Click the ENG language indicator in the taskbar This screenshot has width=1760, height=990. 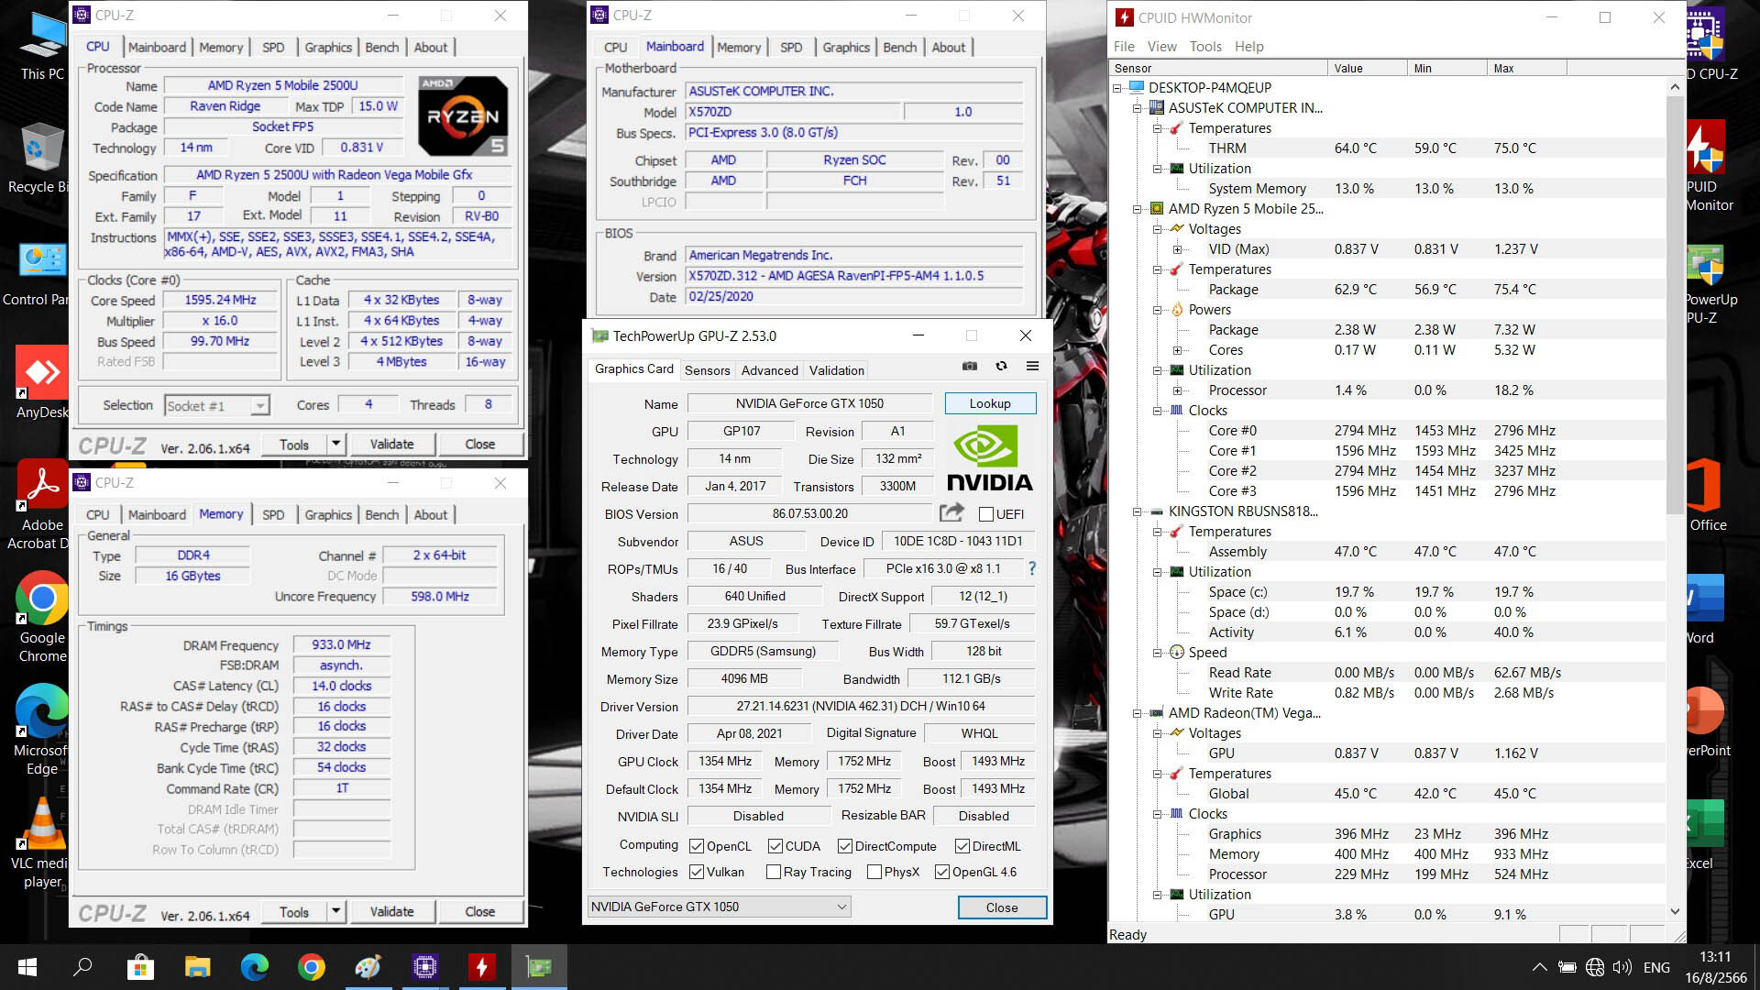[1656, 967]
